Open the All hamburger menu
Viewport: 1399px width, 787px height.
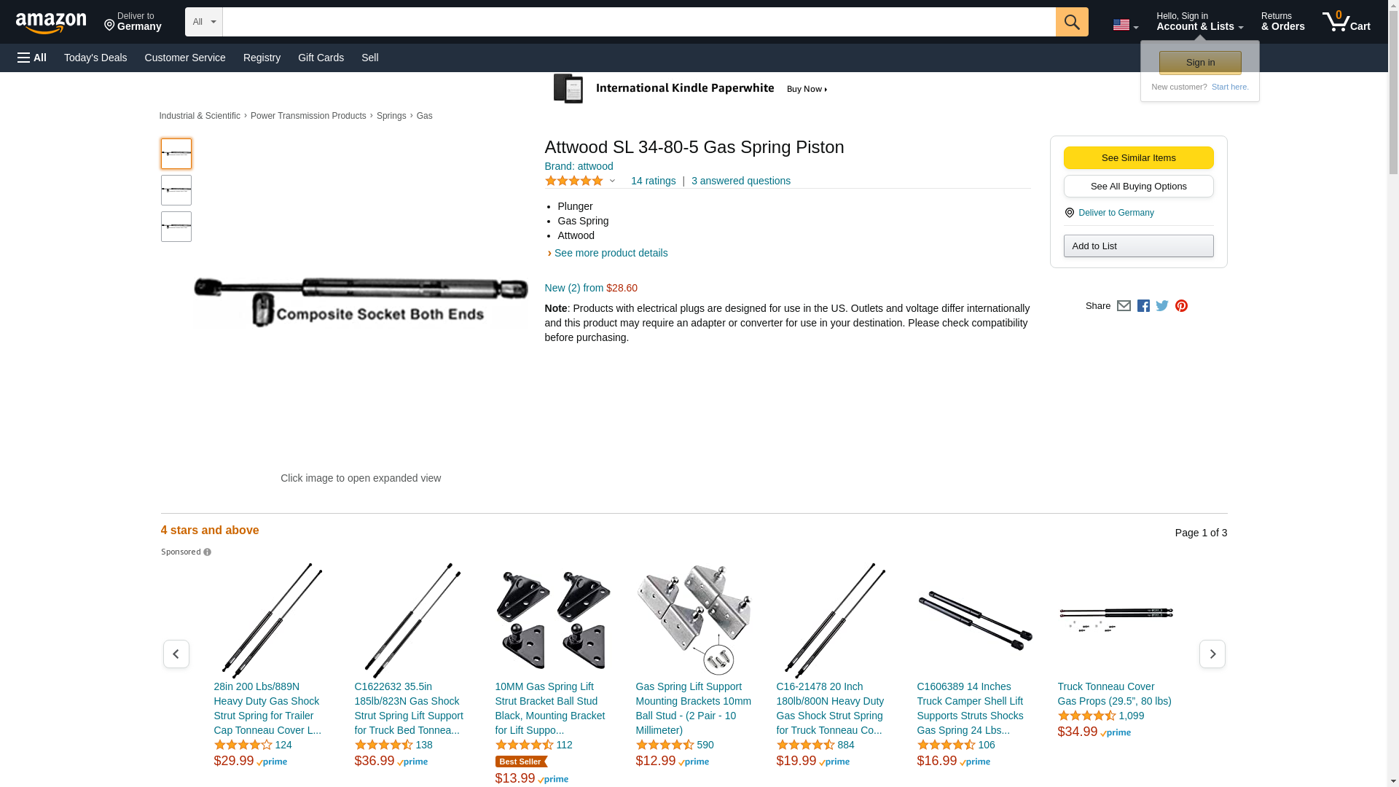click(x=32, y=58)
